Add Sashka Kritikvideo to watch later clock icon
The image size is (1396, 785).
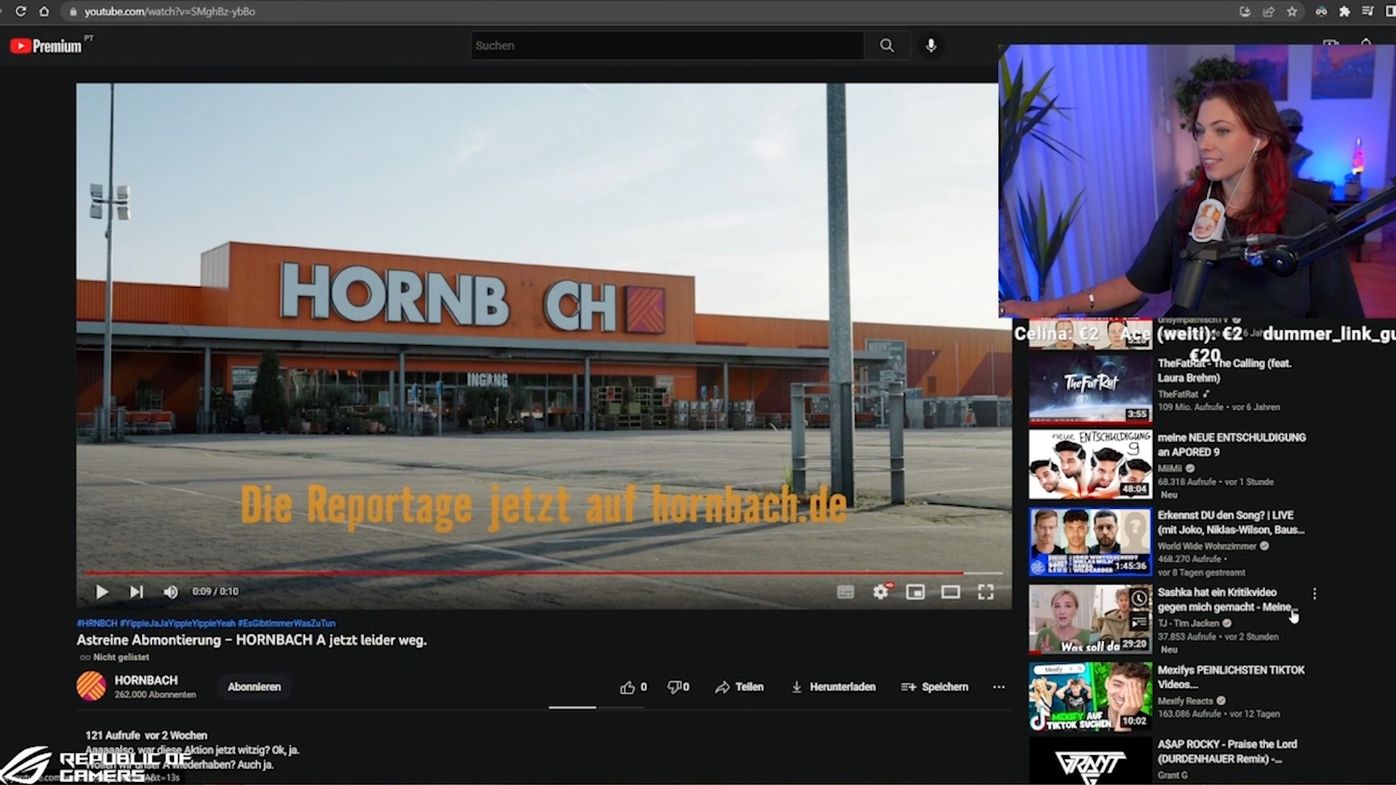[x=1139, y=598]
